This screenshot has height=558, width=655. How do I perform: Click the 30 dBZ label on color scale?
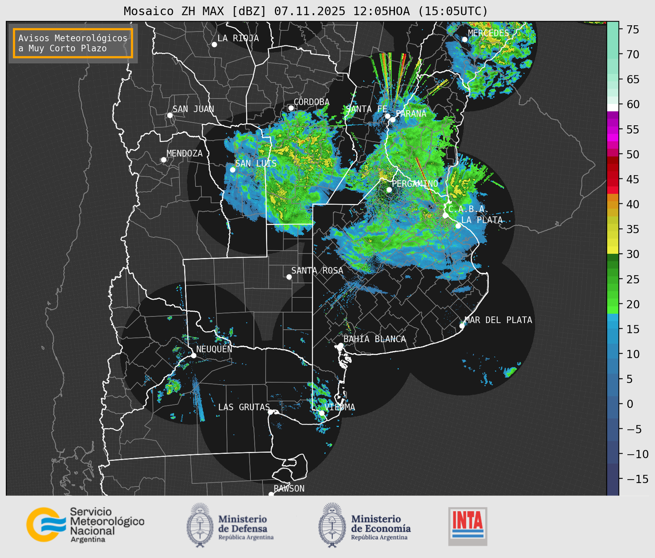[x=632, y=254]
